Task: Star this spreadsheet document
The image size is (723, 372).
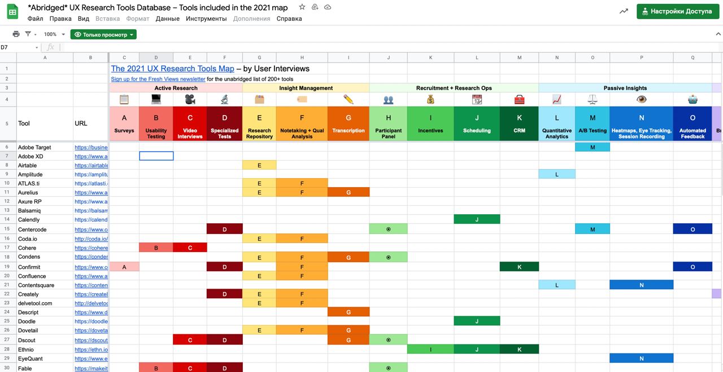Action: [302, 7]
